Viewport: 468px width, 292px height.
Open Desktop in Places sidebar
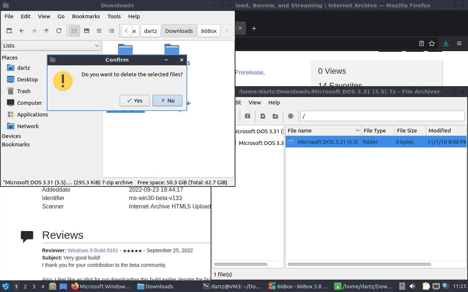pos(27,80)
